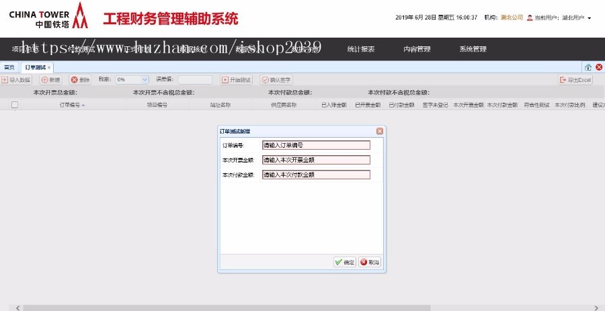Close the 订单测试新增 dialog with its X

[380, 132]
